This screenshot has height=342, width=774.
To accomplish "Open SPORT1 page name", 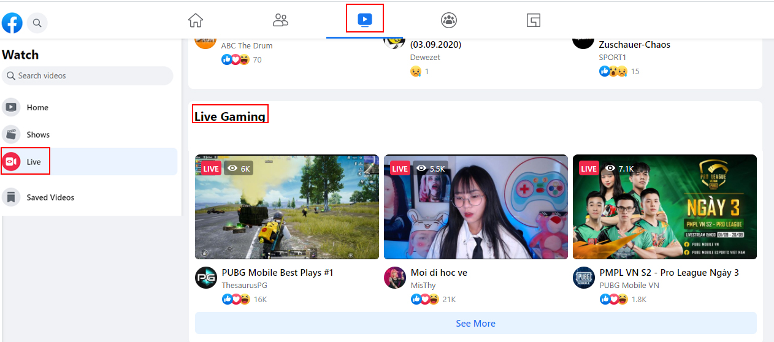I will point(613,58).
